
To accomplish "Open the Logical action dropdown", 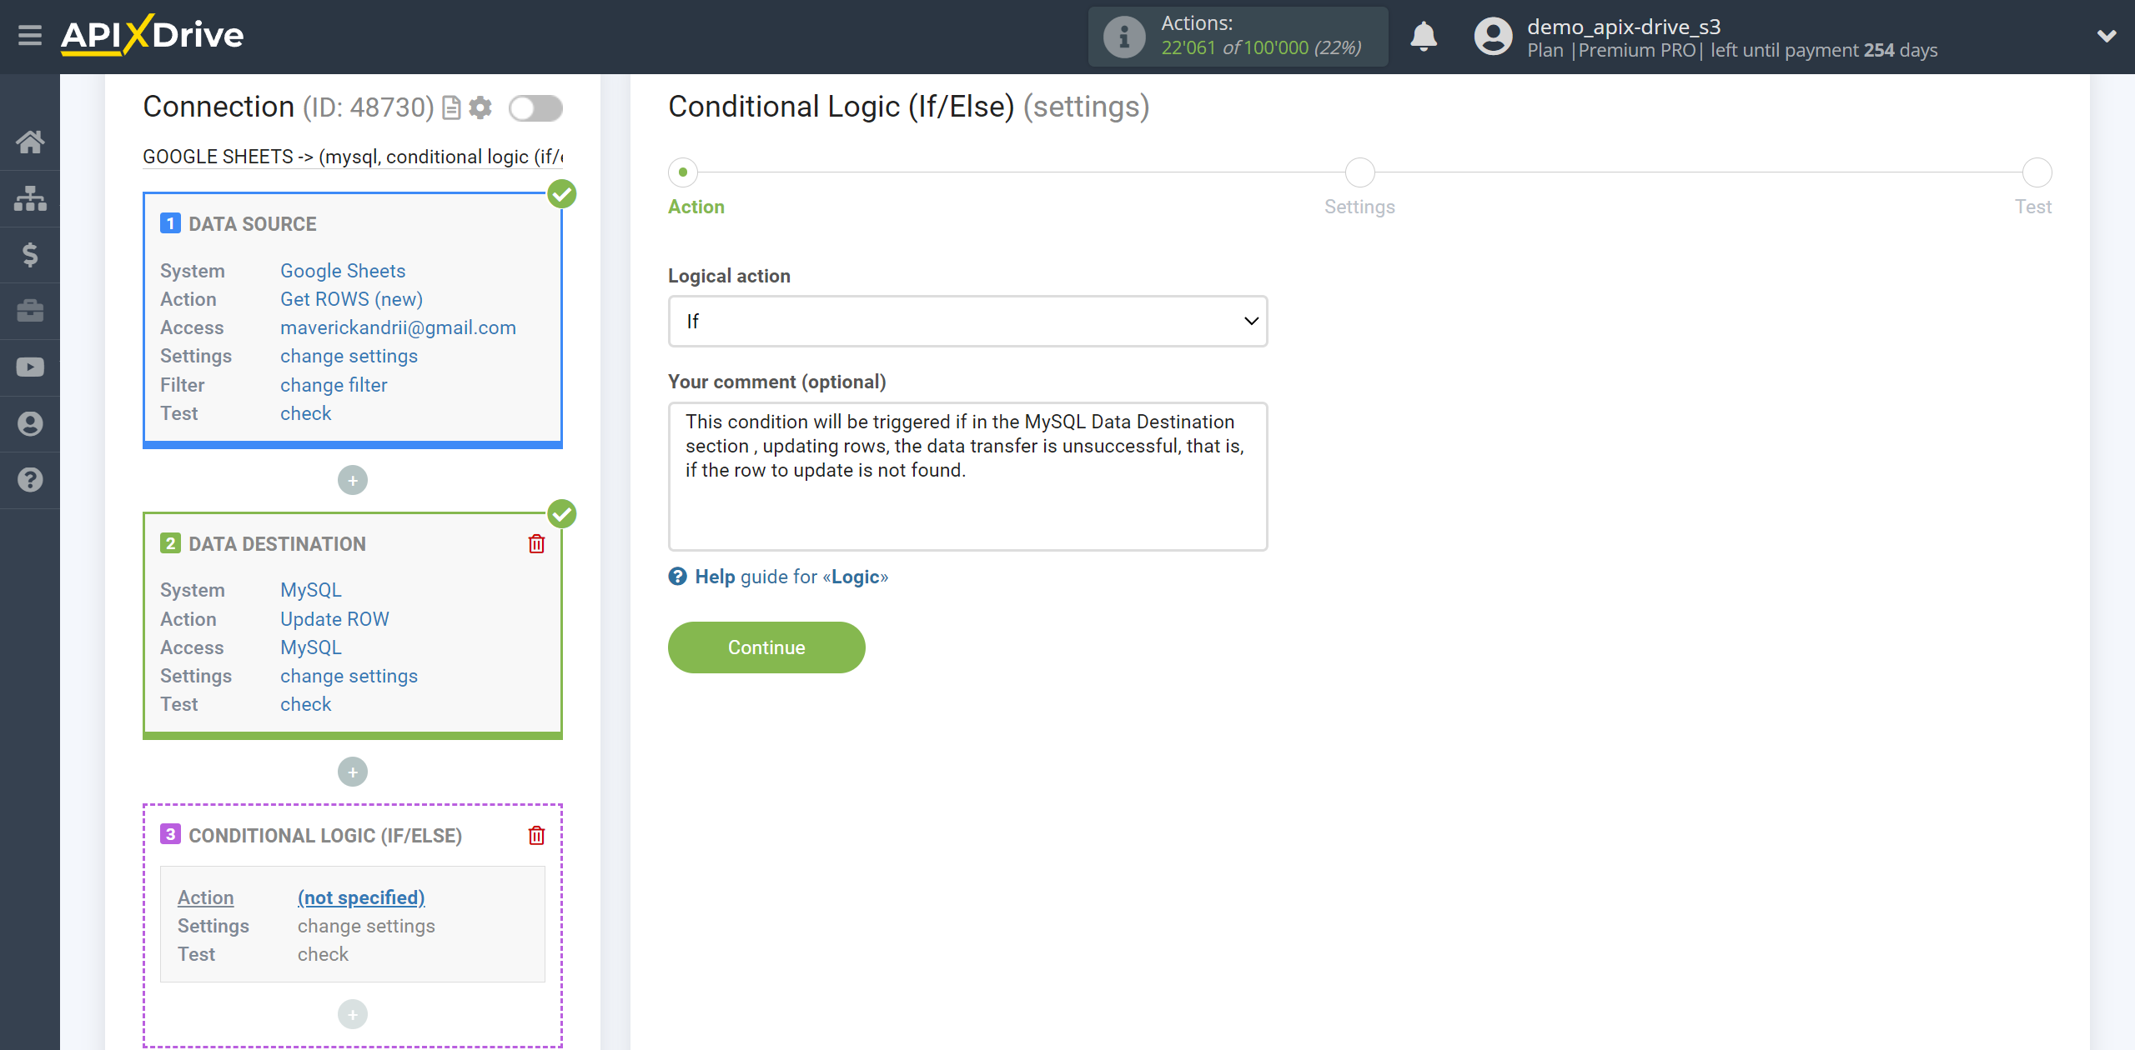I will 967,321.
